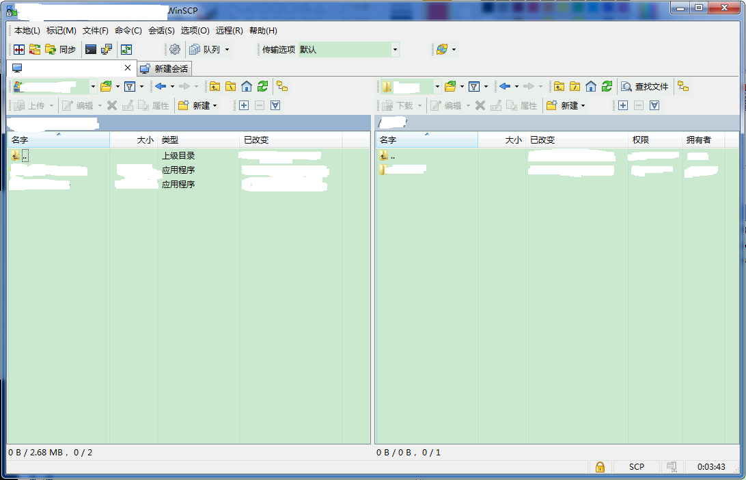Screen dimensions: 746x480
Task: Open the 命令(C) menu
Action: pyautogui.click(x=128, y=31)
